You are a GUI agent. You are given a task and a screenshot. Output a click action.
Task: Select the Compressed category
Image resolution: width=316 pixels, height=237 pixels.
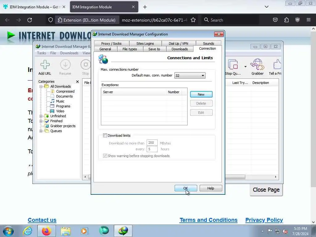pos(65,91)
